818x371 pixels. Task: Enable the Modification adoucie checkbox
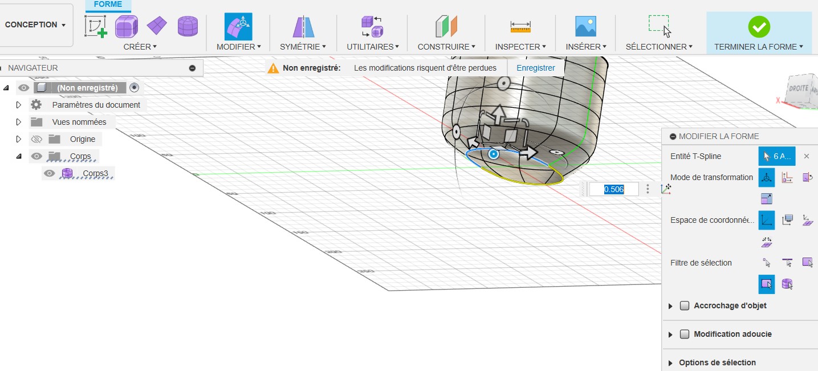point(685,335)
